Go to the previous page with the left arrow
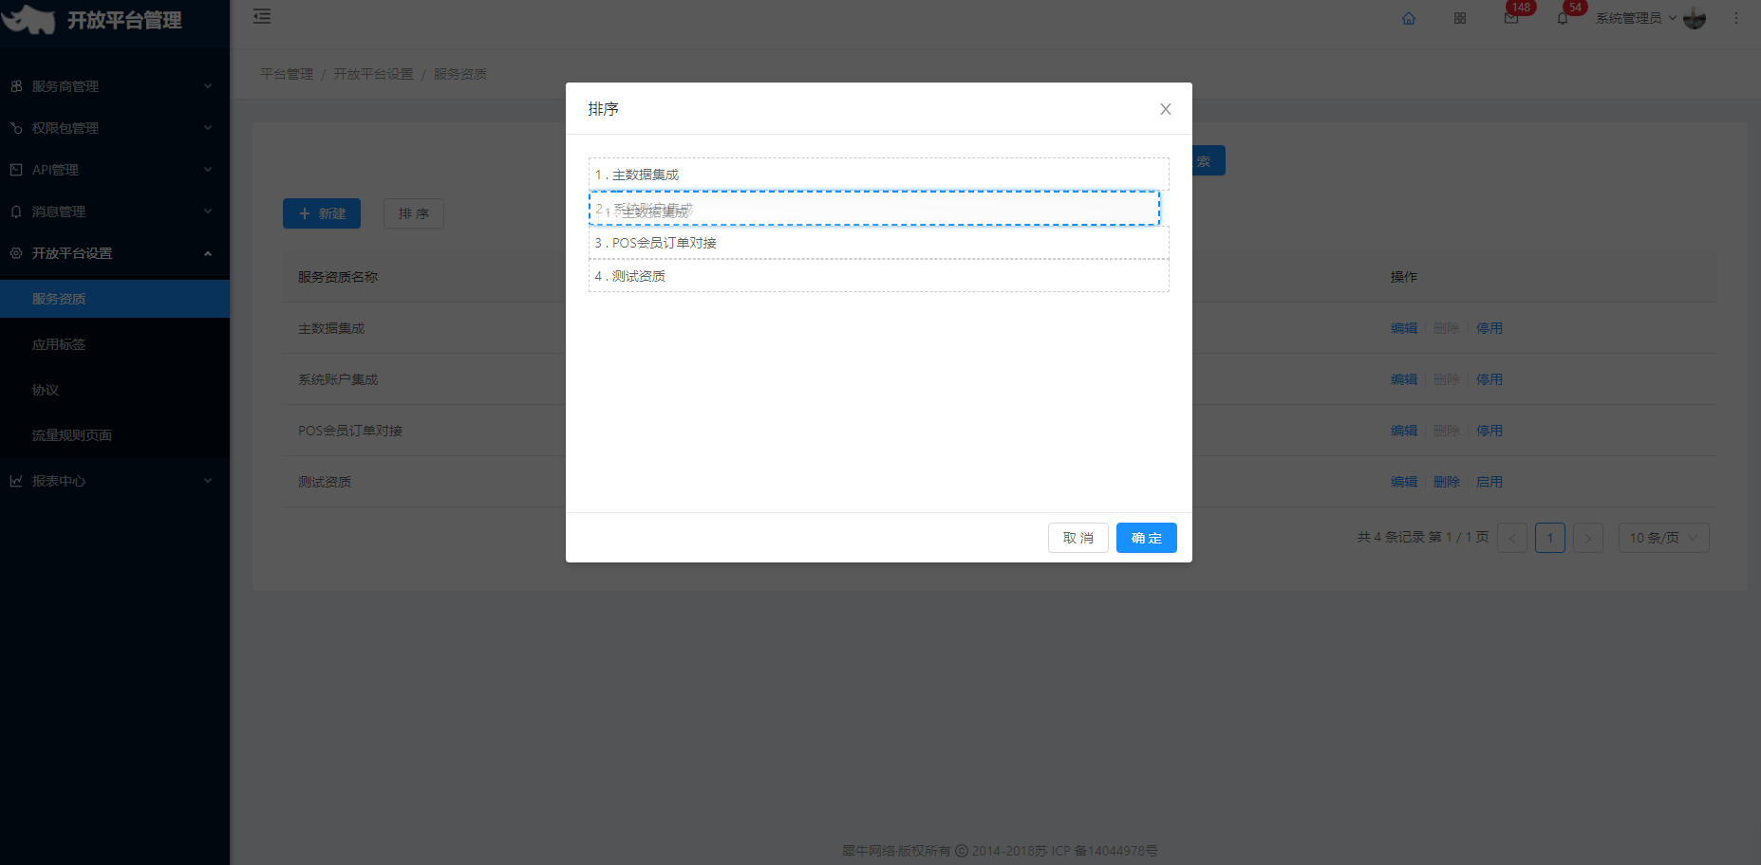Viewport: 1761px width, 865px height. [1512, 538]
